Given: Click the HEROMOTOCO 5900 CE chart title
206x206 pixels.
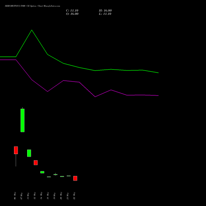Looking at the screenshot, I should 33,6.
